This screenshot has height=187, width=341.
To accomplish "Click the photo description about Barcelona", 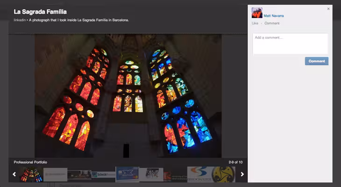I will tap(79, 20).
